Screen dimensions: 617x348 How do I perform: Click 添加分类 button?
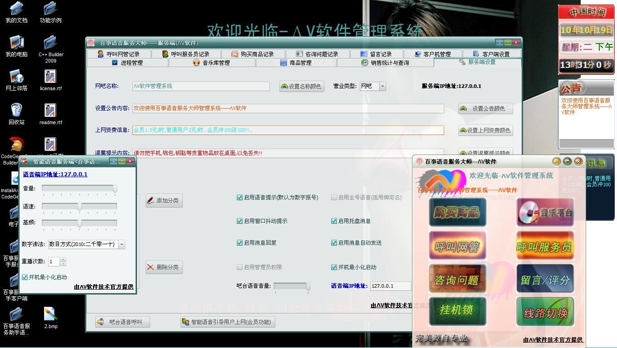pyautogui.click(x=164, y=200)
